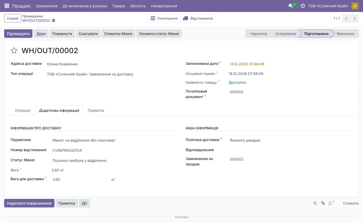Click the Повернути button

62,34
